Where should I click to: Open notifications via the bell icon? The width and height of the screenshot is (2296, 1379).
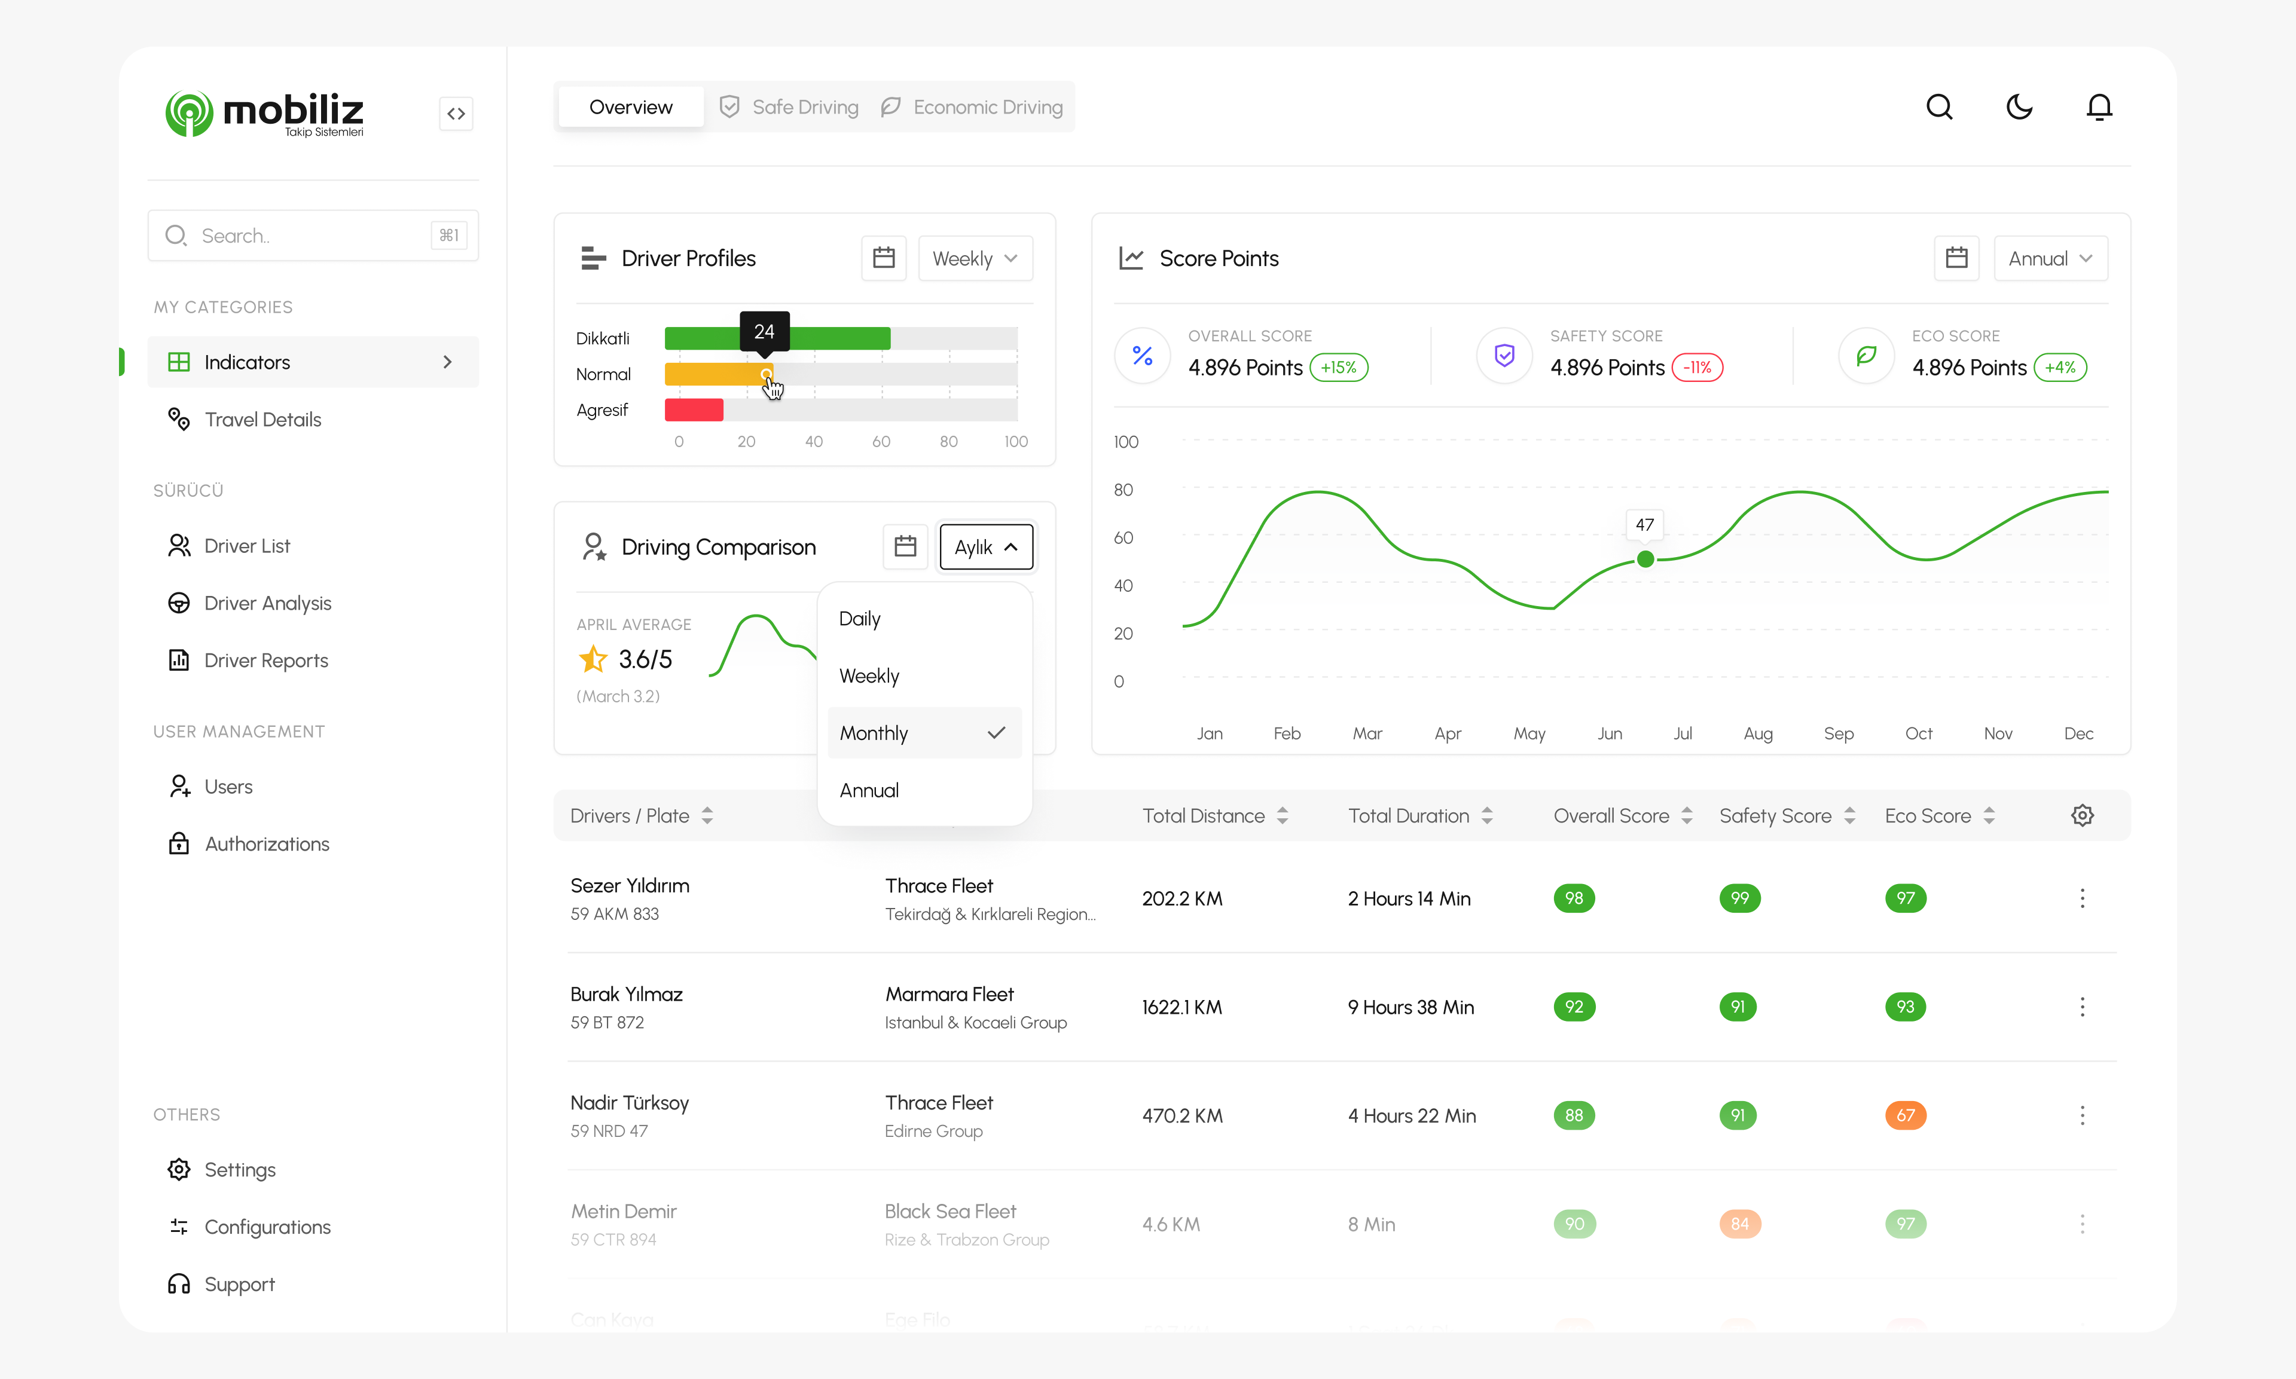[x=2100, y=107]
